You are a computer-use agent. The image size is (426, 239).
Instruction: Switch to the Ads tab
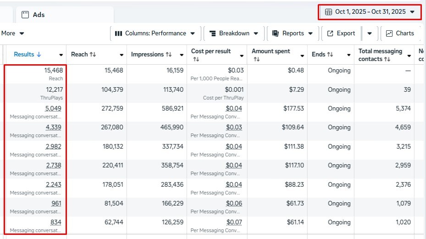39,15
